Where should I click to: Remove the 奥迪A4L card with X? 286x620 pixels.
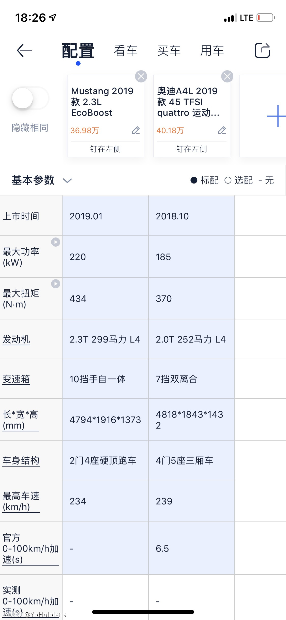[227, 76]
